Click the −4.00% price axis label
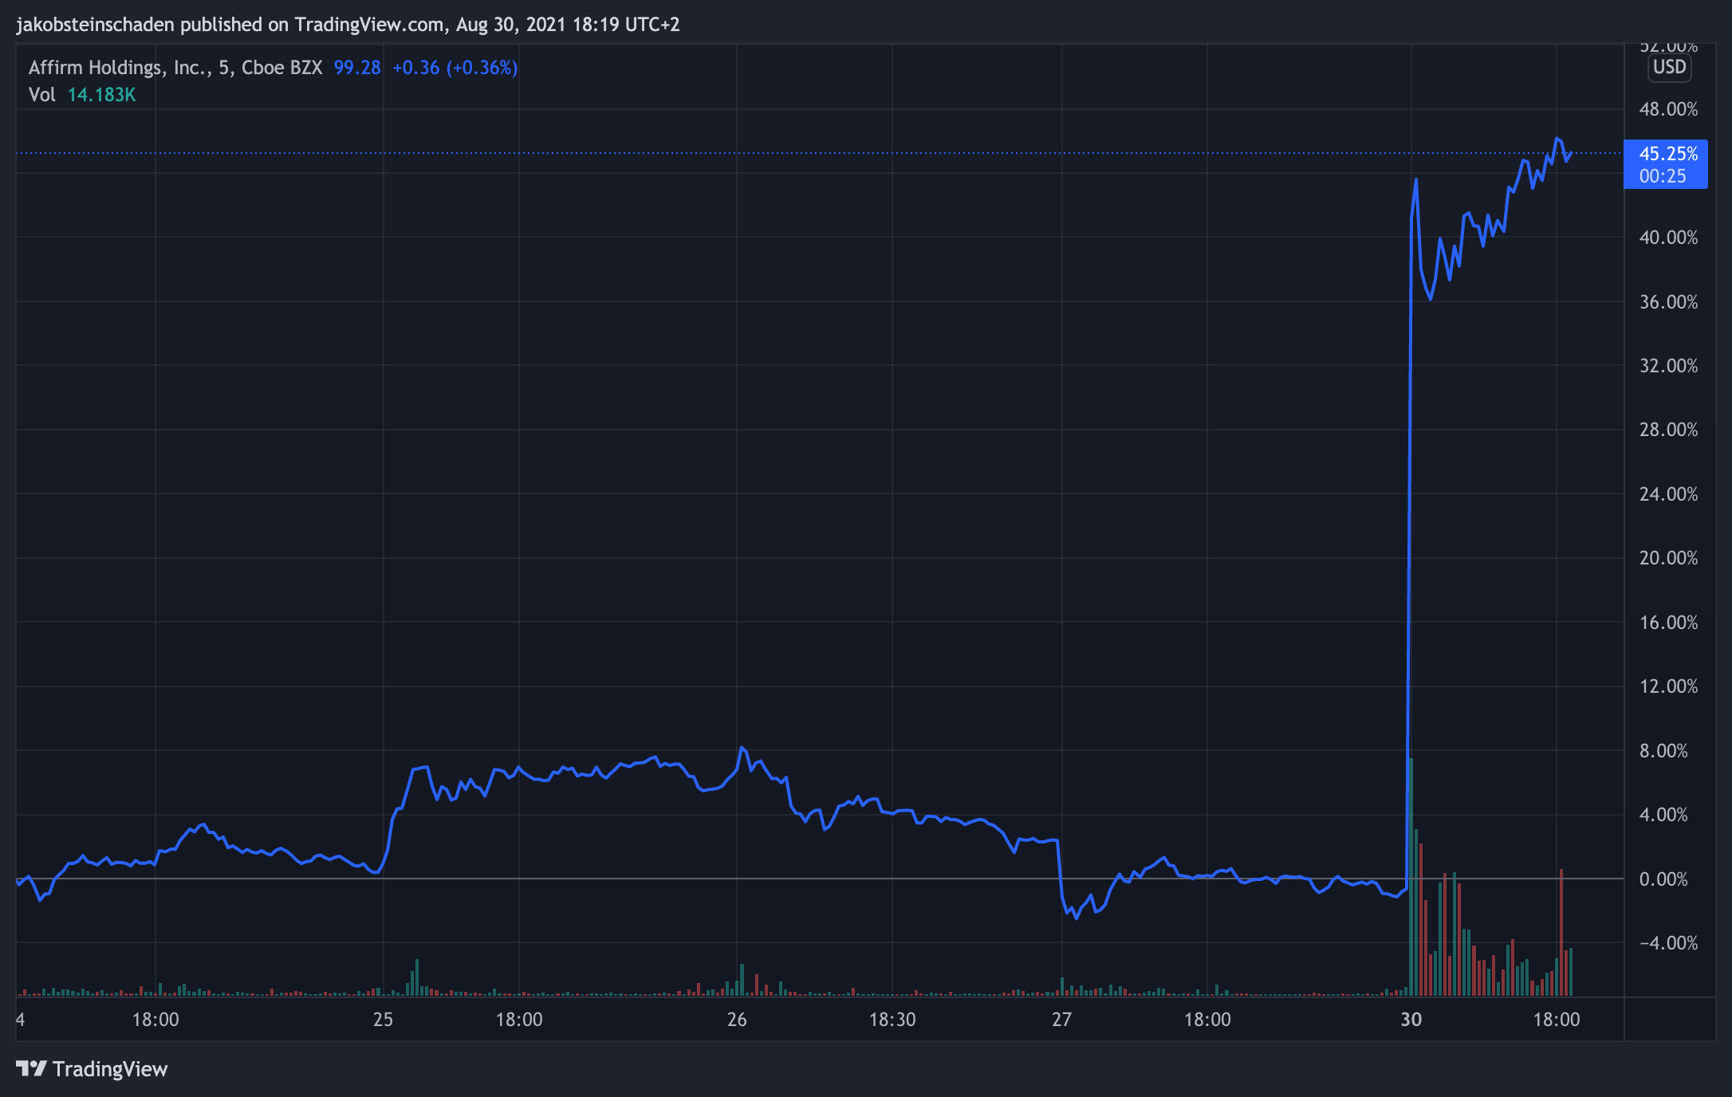This screenshot has width=1732, height=1097. [1668, 943]
